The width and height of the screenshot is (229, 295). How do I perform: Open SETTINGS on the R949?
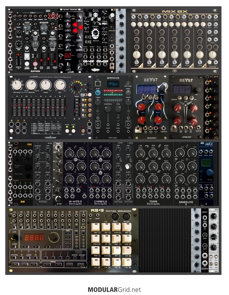coord(81,265)
